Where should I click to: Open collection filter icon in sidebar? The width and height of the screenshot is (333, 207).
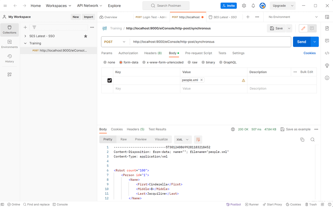pyautogui.click(x=34, y=27)
